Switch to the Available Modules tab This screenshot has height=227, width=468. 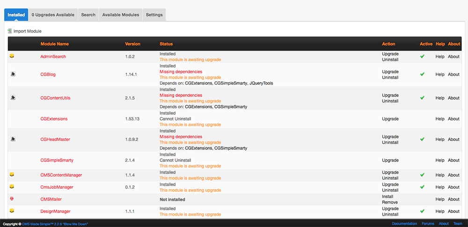click(x=120, y=15)
